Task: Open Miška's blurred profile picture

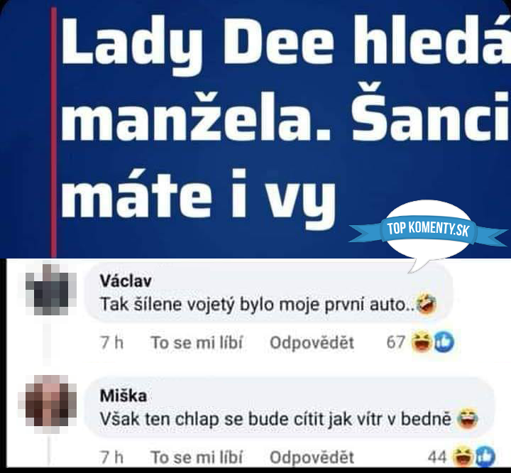Action: pos(51,404)
